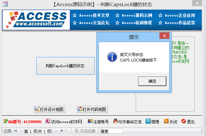Click the orange 关闭 icon
Screen dimensions: 206x136
(166, 121)
